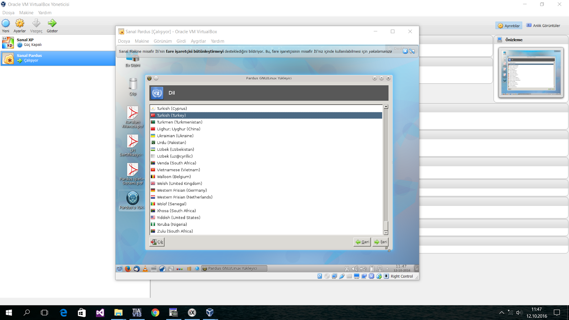Select Western Frisian (Netherlands) language
The width and height of the screenshot is (569, 320).
[x=266, y=197]
